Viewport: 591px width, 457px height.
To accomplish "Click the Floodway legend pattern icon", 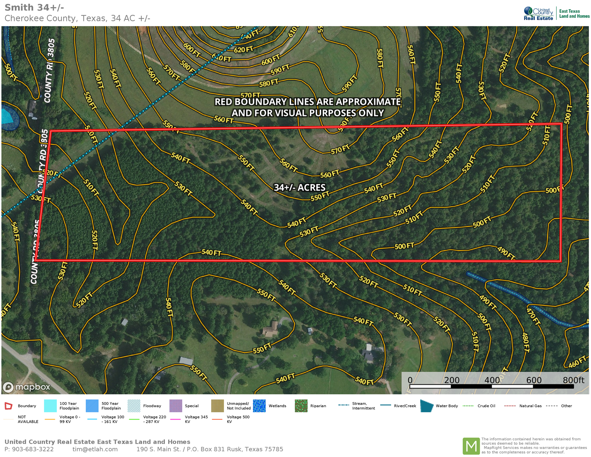I will 134,406.
